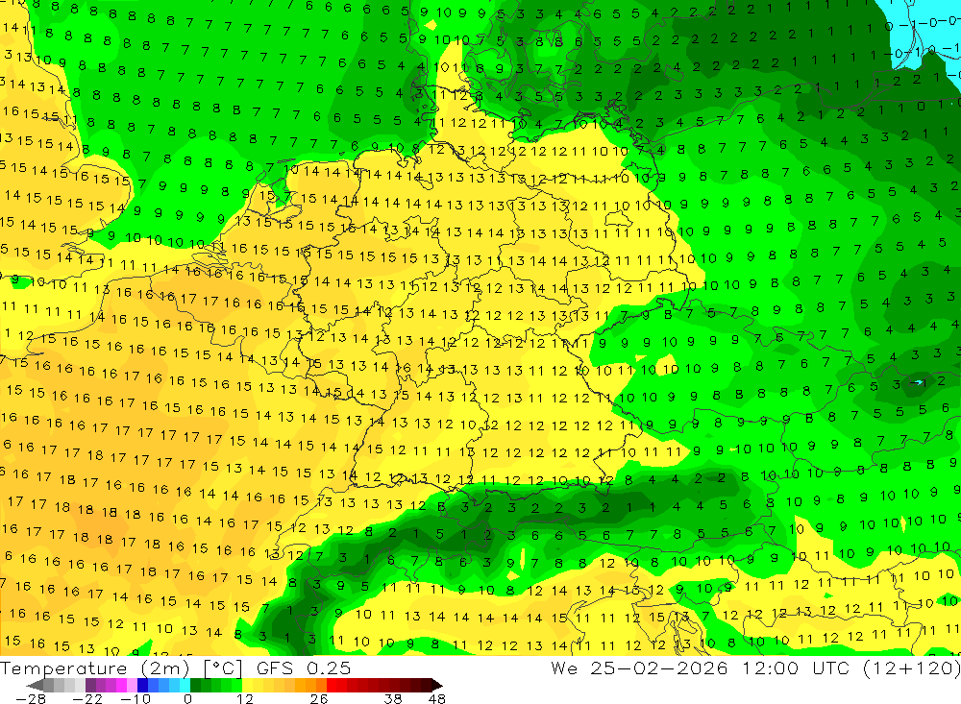Click the "-28" legend label
This screenshot has height=704, width=961.
pos(30,698)
